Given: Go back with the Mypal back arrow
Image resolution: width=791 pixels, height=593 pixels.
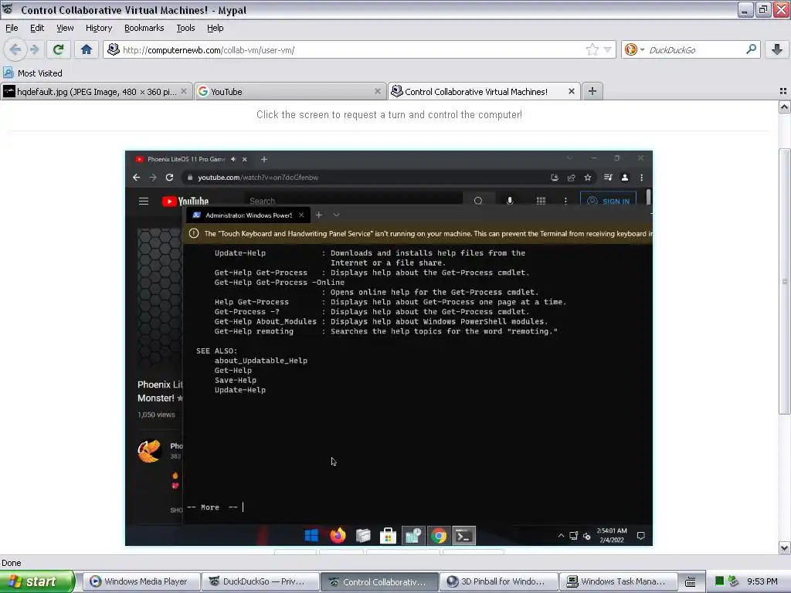Looking at the screenshot, I should 15,49.
